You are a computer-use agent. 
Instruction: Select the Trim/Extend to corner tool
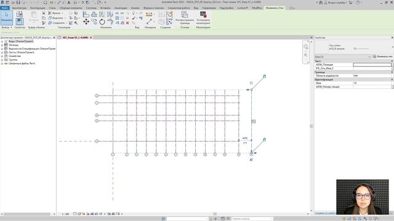110,22
